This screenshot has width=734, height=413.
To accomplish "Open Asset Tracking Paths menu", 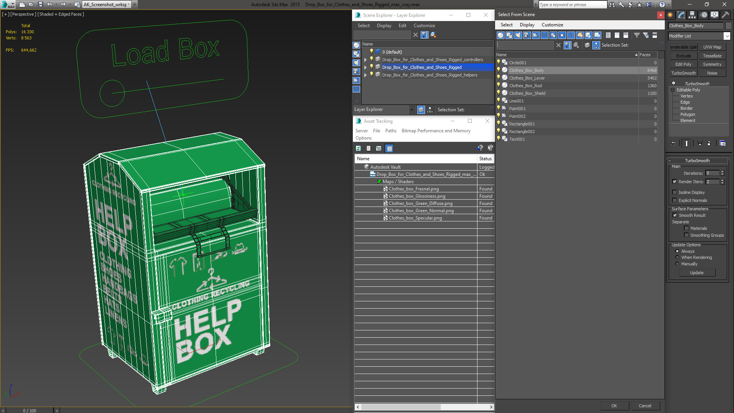I will (391, 131).
